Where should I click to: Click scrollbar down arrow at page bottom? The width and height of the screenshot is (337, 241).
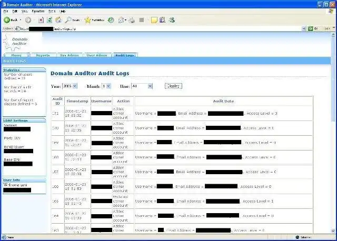point(333,231)
